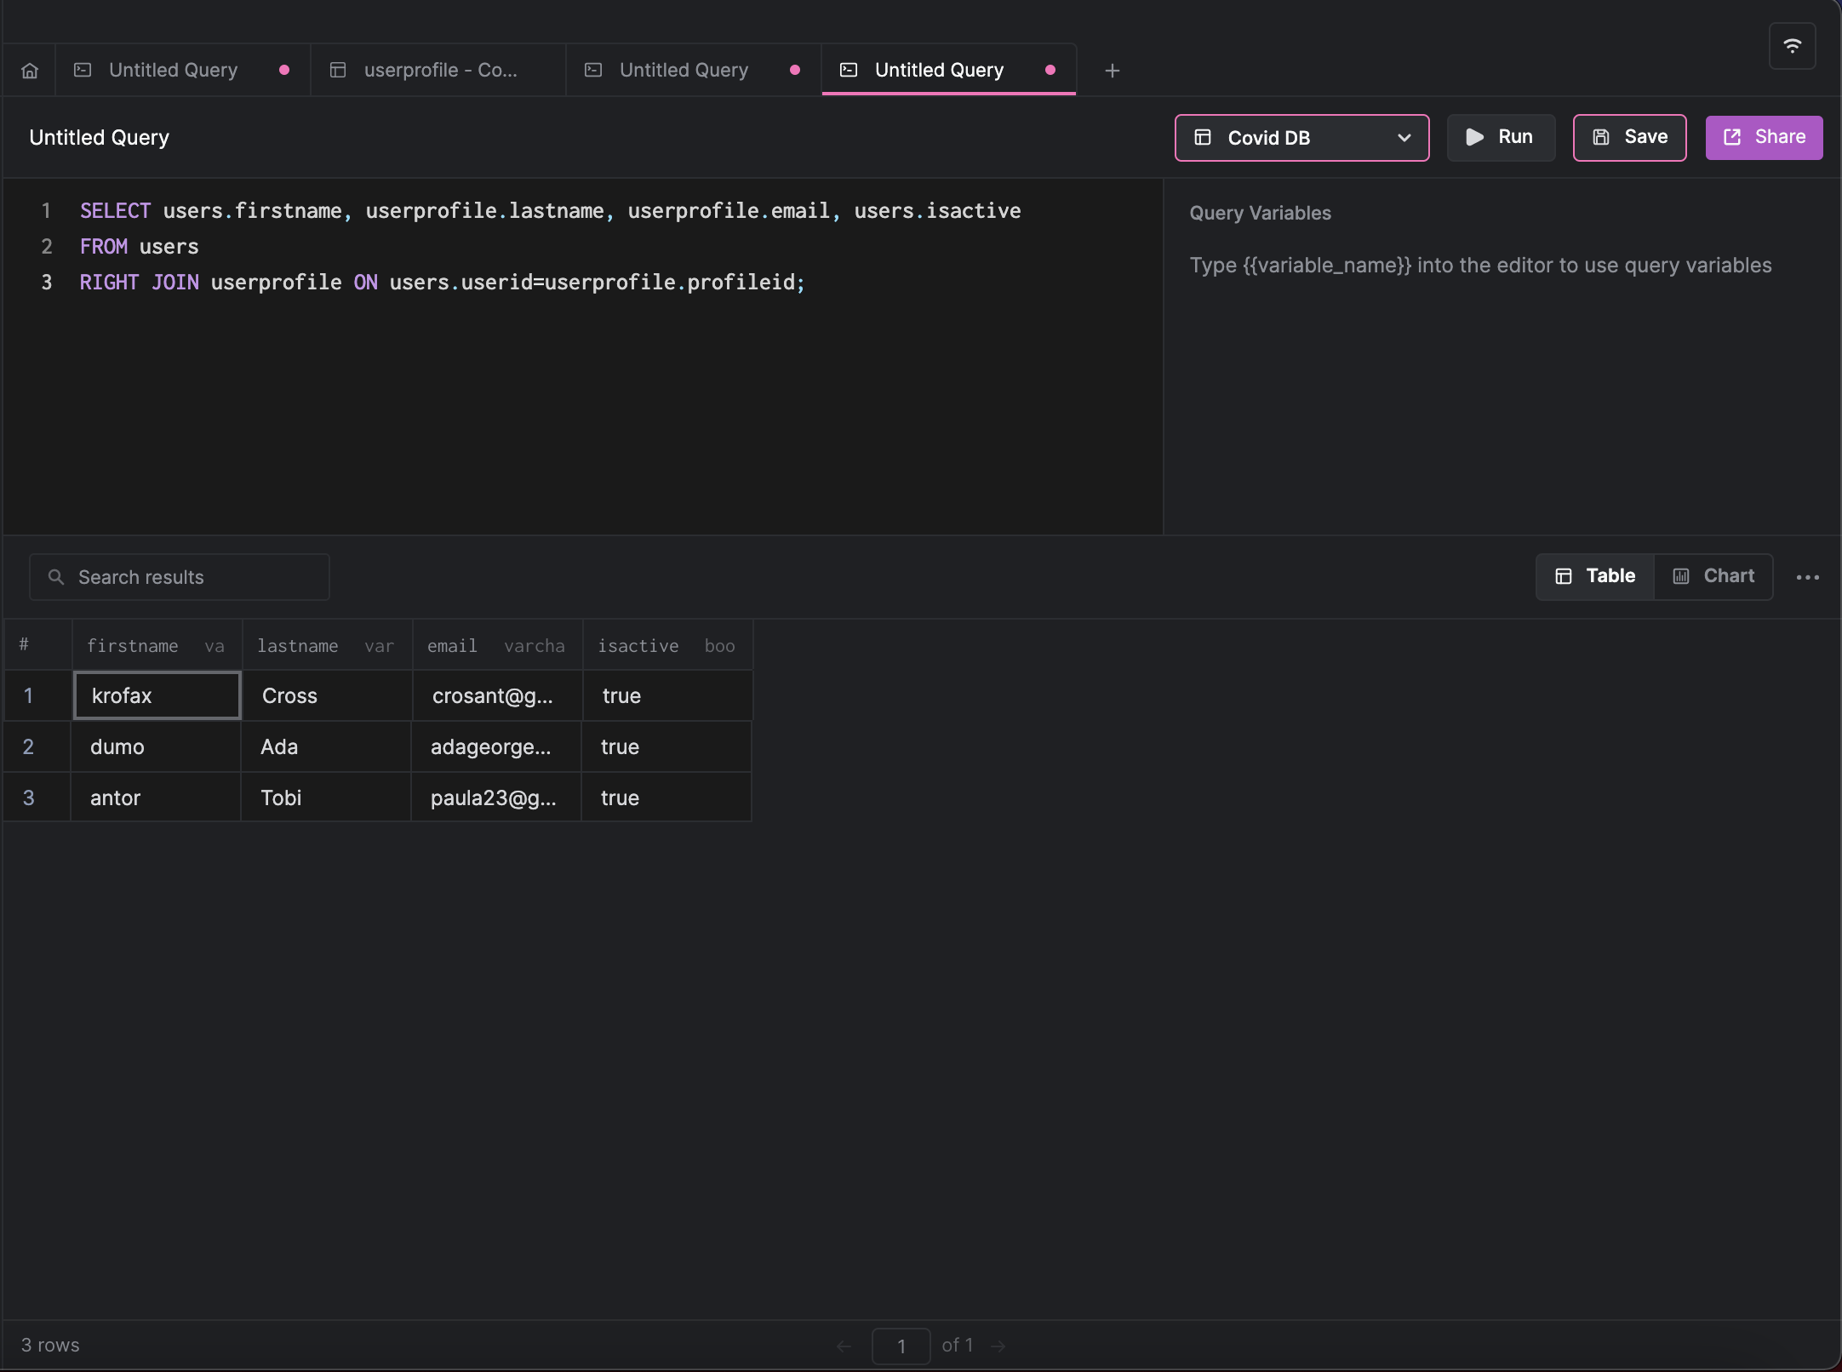Switch results view to Table
The image size is (1842, 1372).
(1595, 576)
